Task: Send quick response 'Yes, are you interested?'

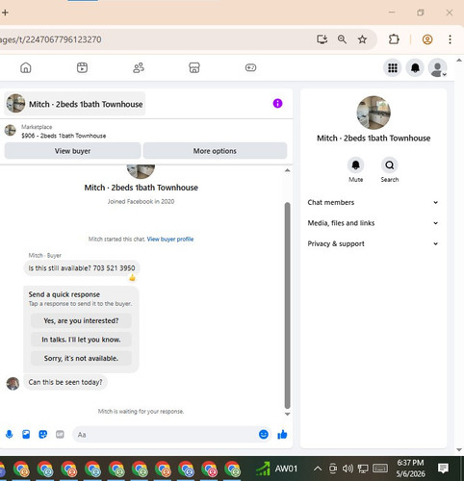Action: [81, 320]
